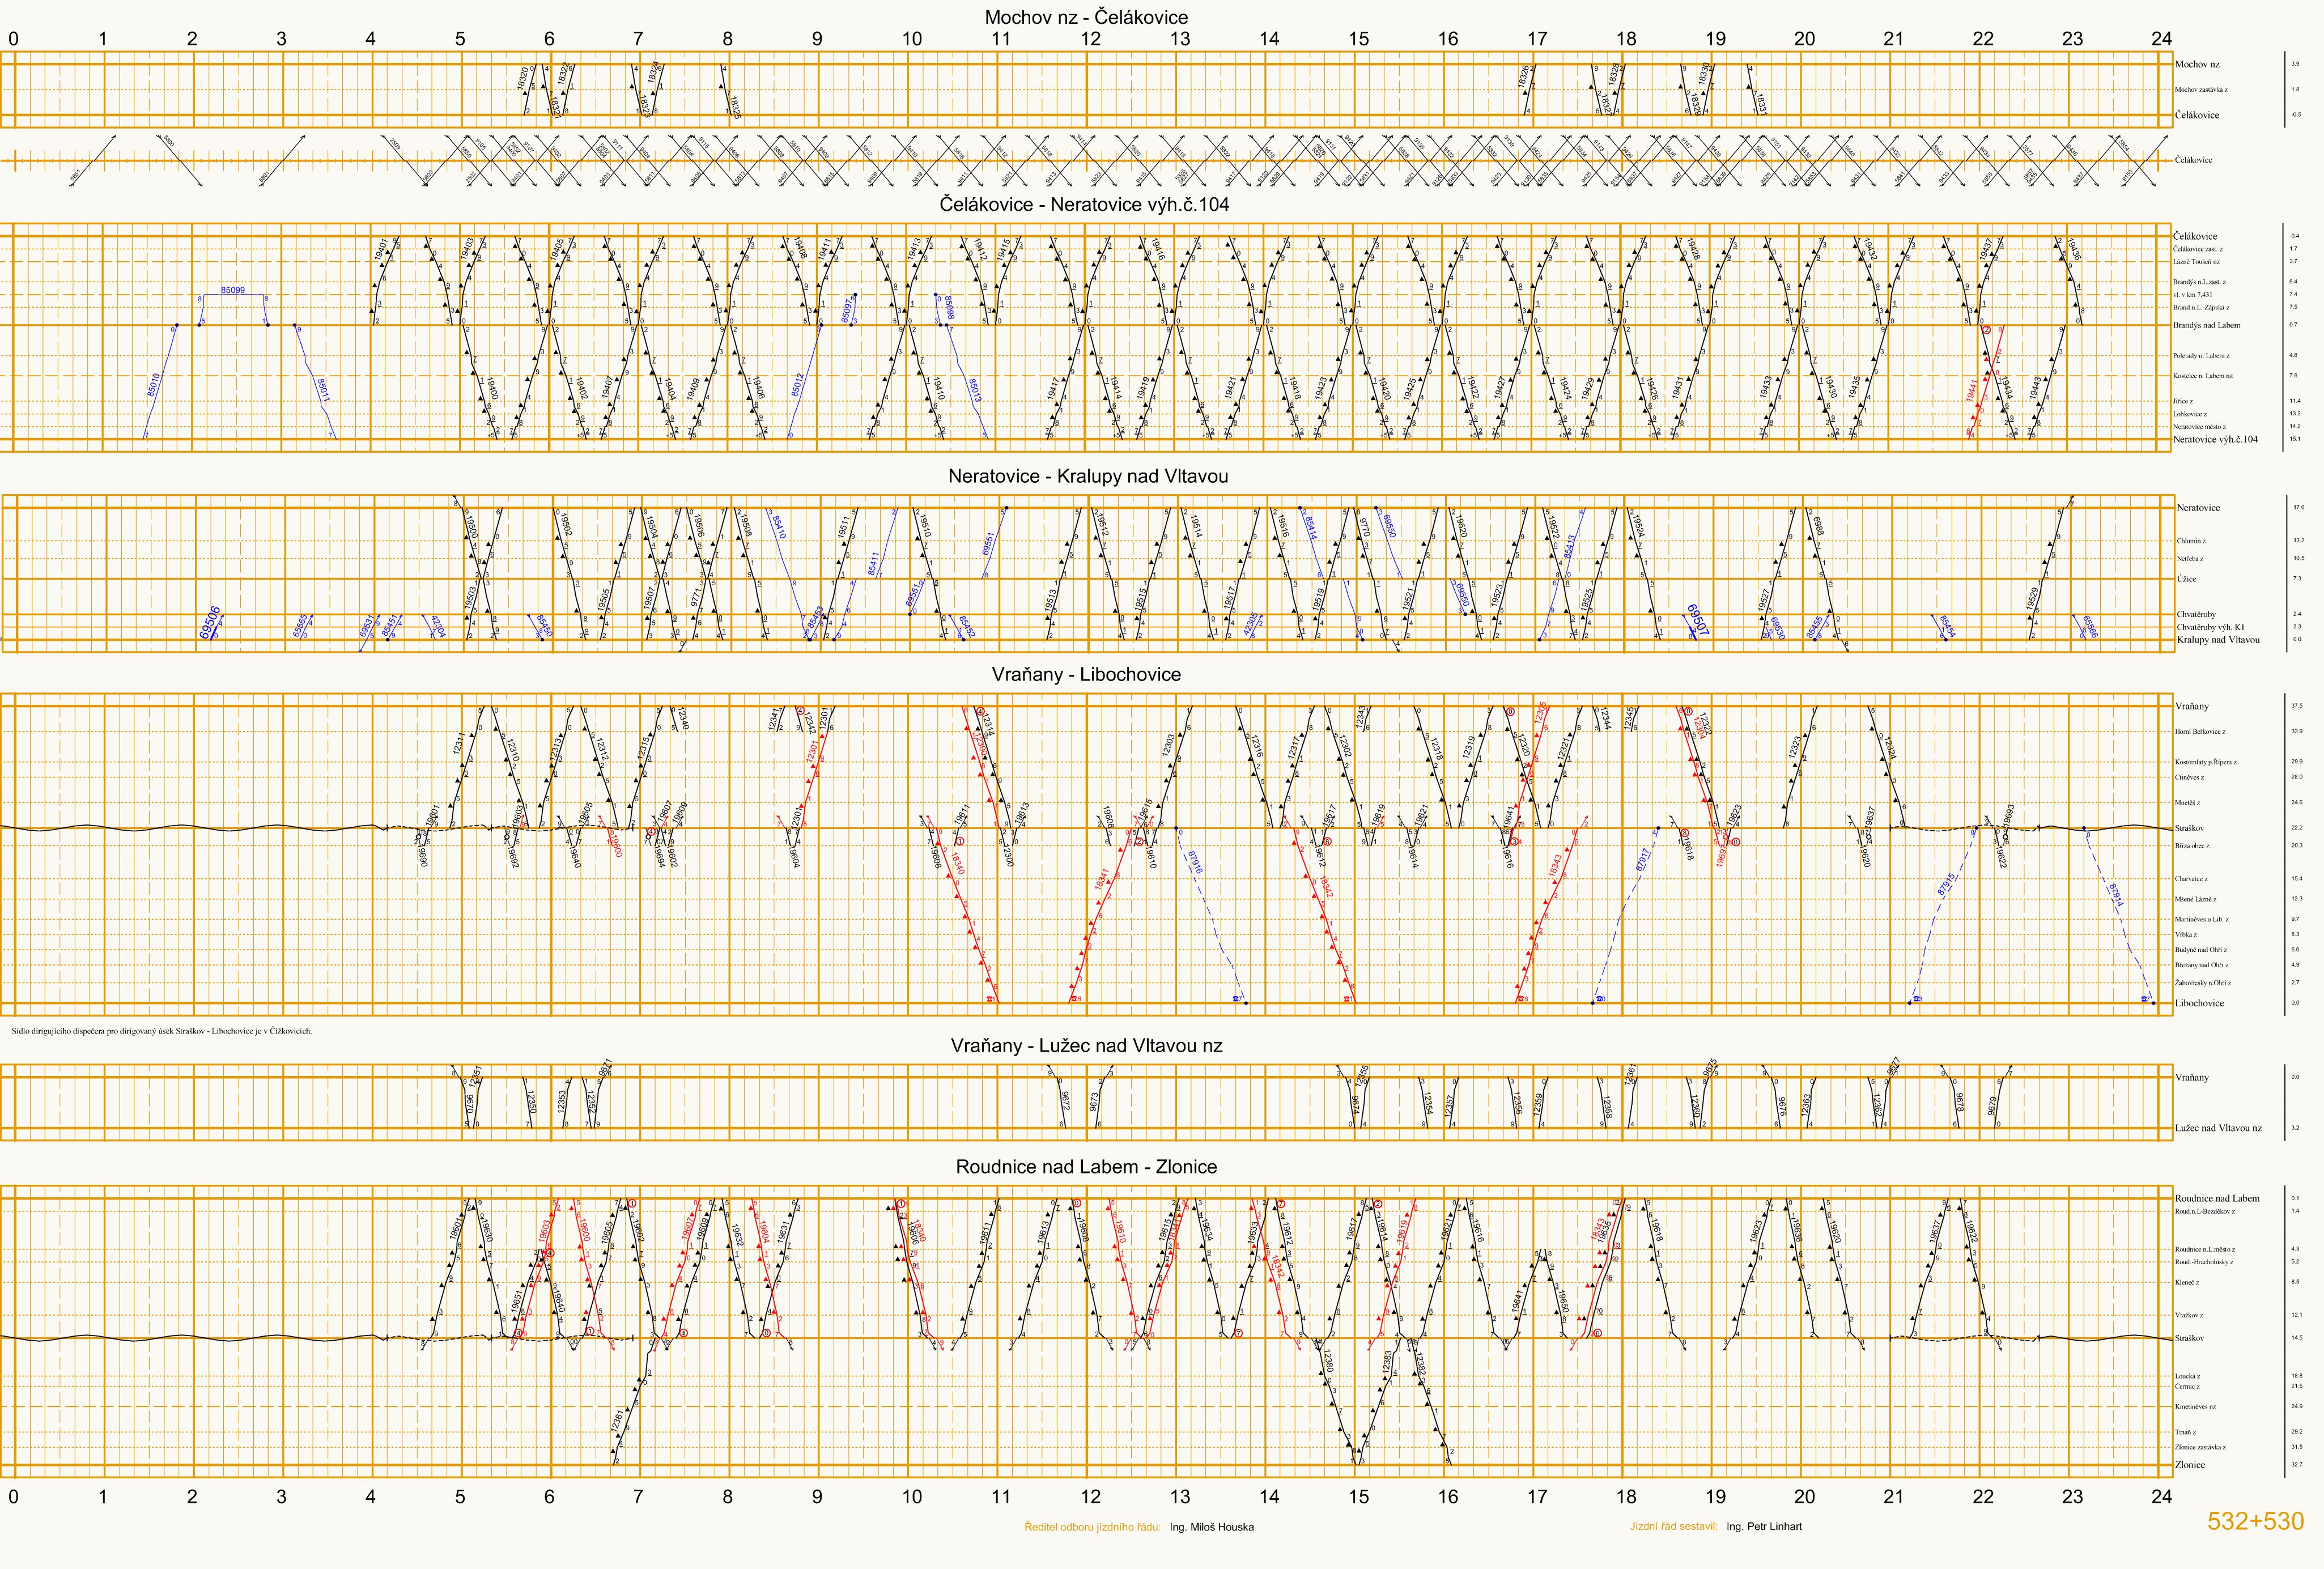Select the Libochovice station label
This screenshot has height=1569, width=2324.
(2199, 1003)
